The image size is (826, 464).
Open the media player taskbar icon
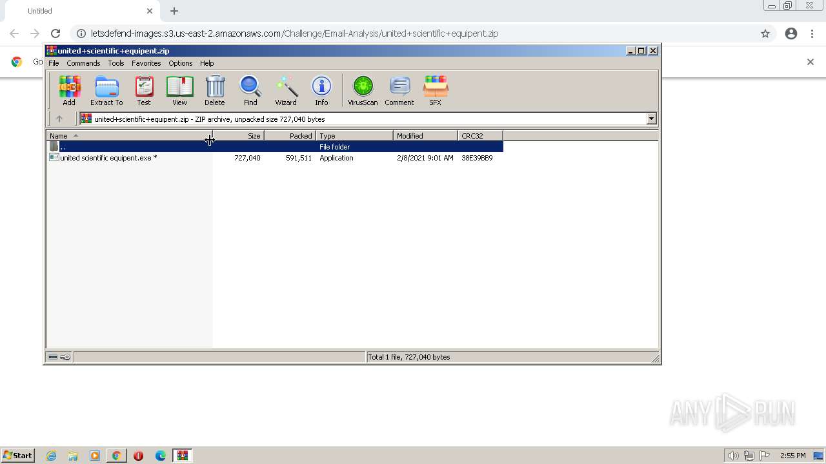pyautogui.click(x=95, y=456)
